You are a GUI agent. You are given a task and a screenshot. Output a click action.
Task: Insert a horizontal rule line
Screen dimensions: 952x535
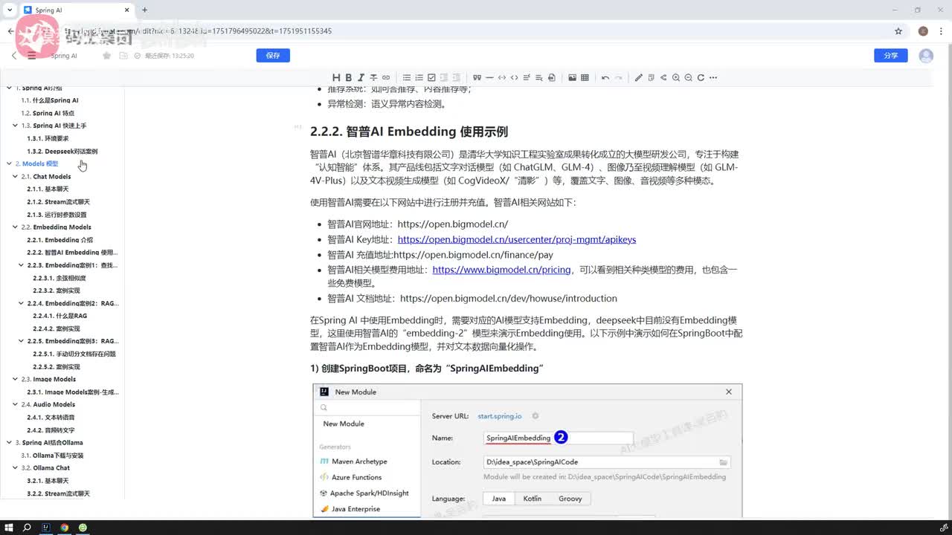pos(489,77)
